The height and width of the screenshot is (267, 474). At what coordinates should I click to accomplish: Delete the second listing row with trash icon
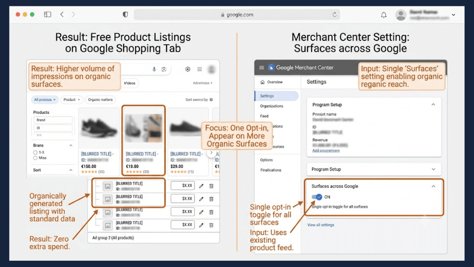click(x=211, y=199)
